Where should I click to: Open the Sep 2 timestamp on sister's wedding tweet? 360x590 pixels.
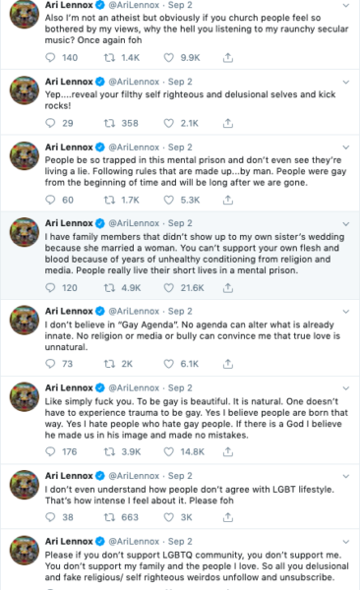[x=180, y=223]
